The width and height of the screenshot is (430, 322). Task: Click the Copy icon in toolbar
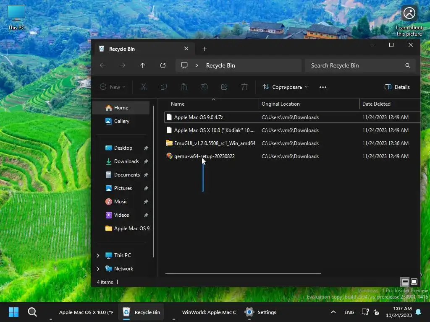tap(164, 87)
